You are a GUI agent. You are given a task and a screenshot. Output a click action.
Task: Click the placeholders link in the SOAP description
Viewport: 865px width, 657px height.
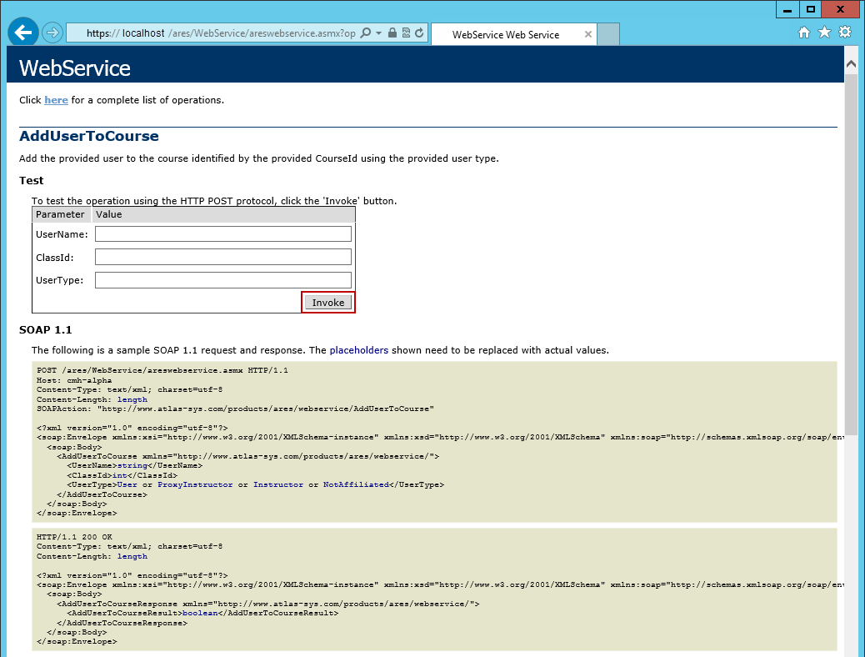point(358,350)
